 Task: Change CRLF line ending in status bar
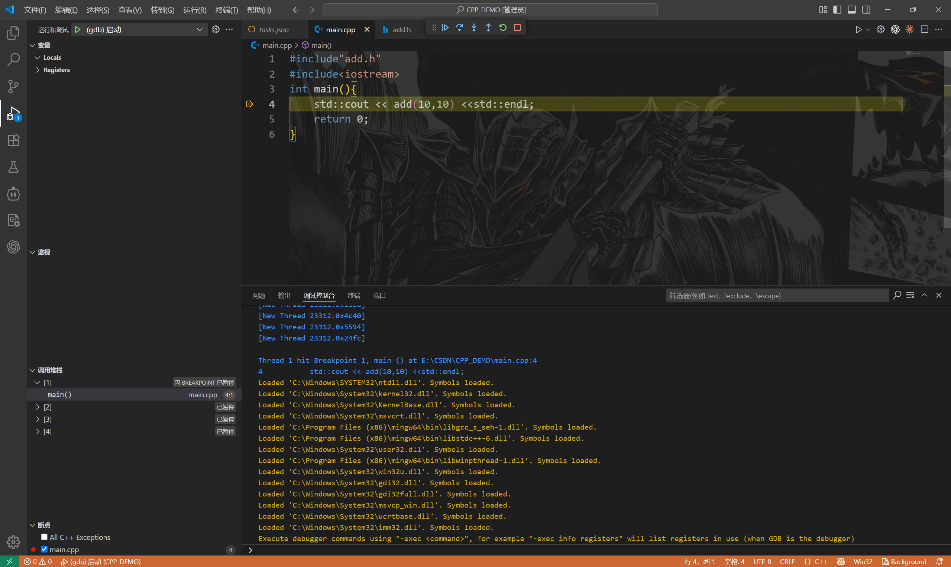(x=787, y=561)
